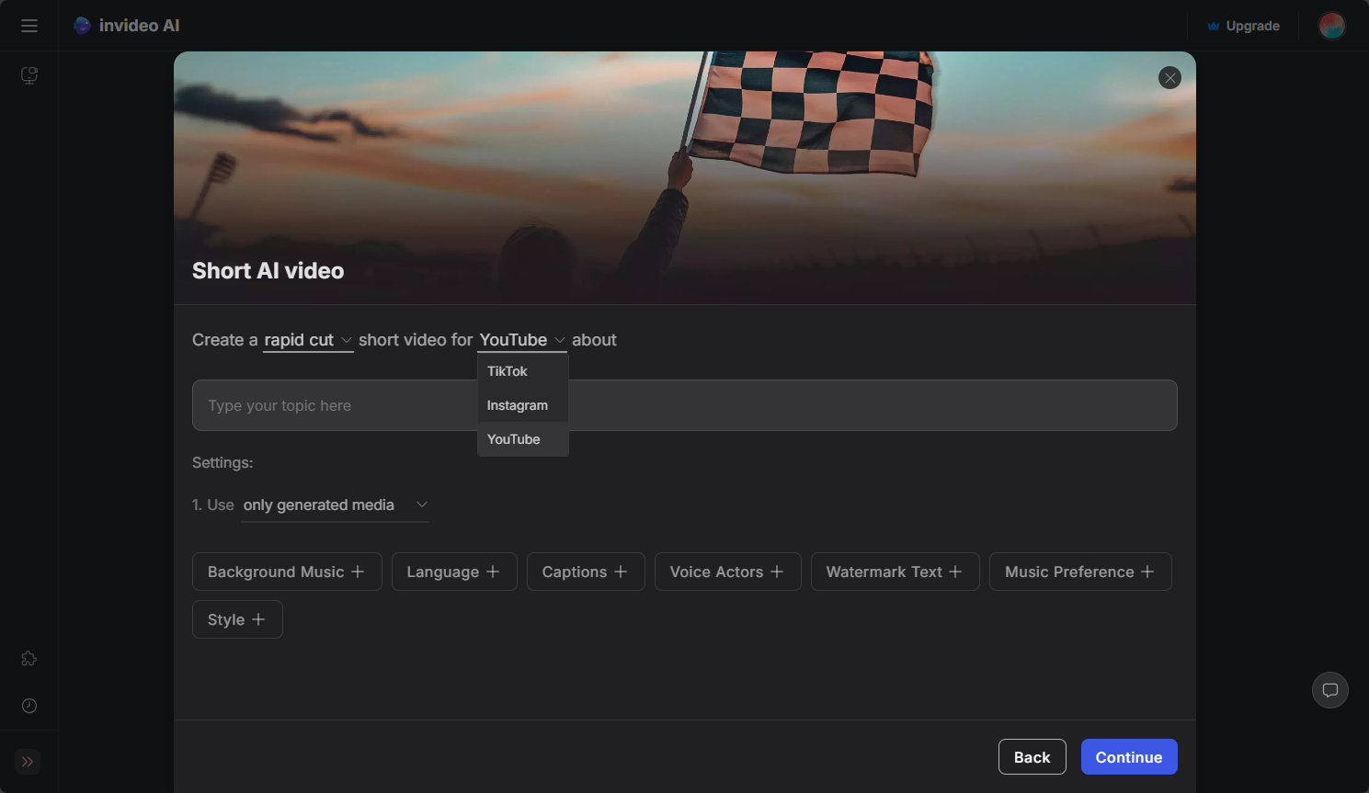
Task: Open the sidebar workspace icon
Action: click(29, 75)
